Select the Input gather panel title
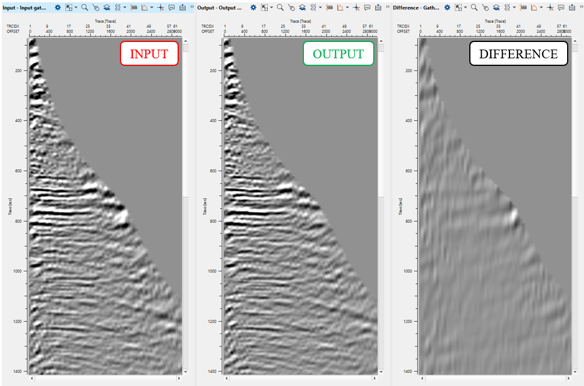Screen dimensions: 584x386 [23, 8]
